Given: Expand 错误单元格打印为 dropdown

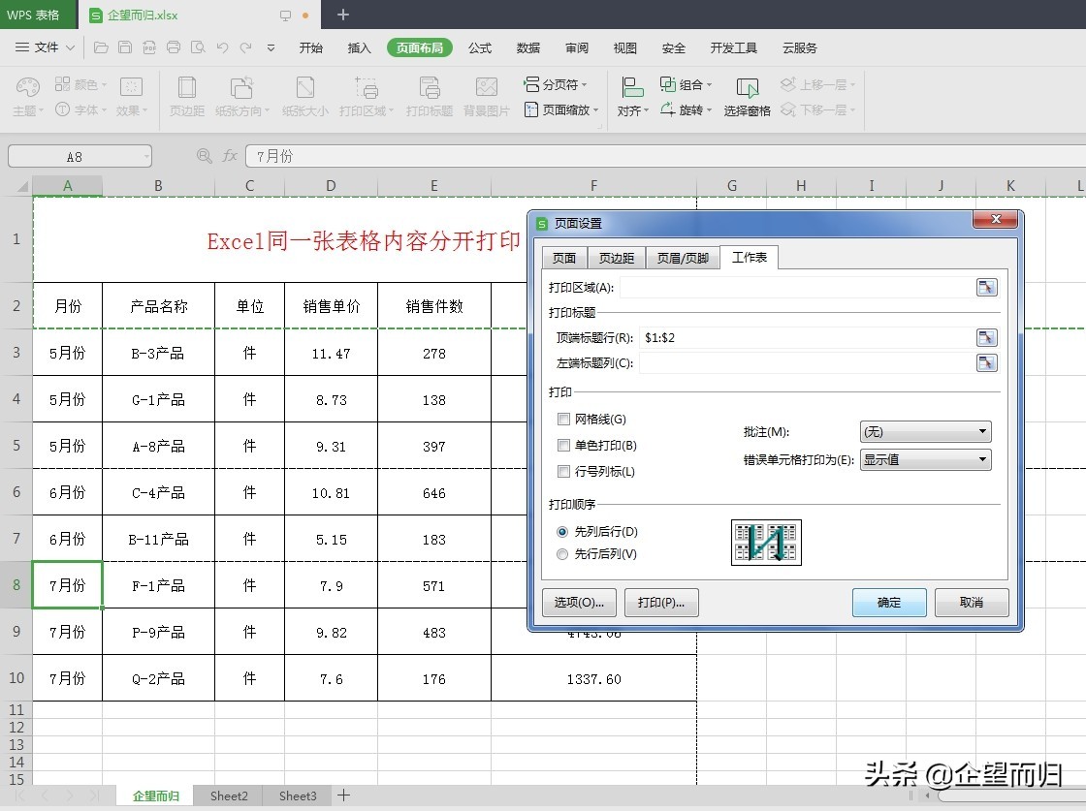Looking at the screenshot, I should pyautogui.click(x=925, y=459).
